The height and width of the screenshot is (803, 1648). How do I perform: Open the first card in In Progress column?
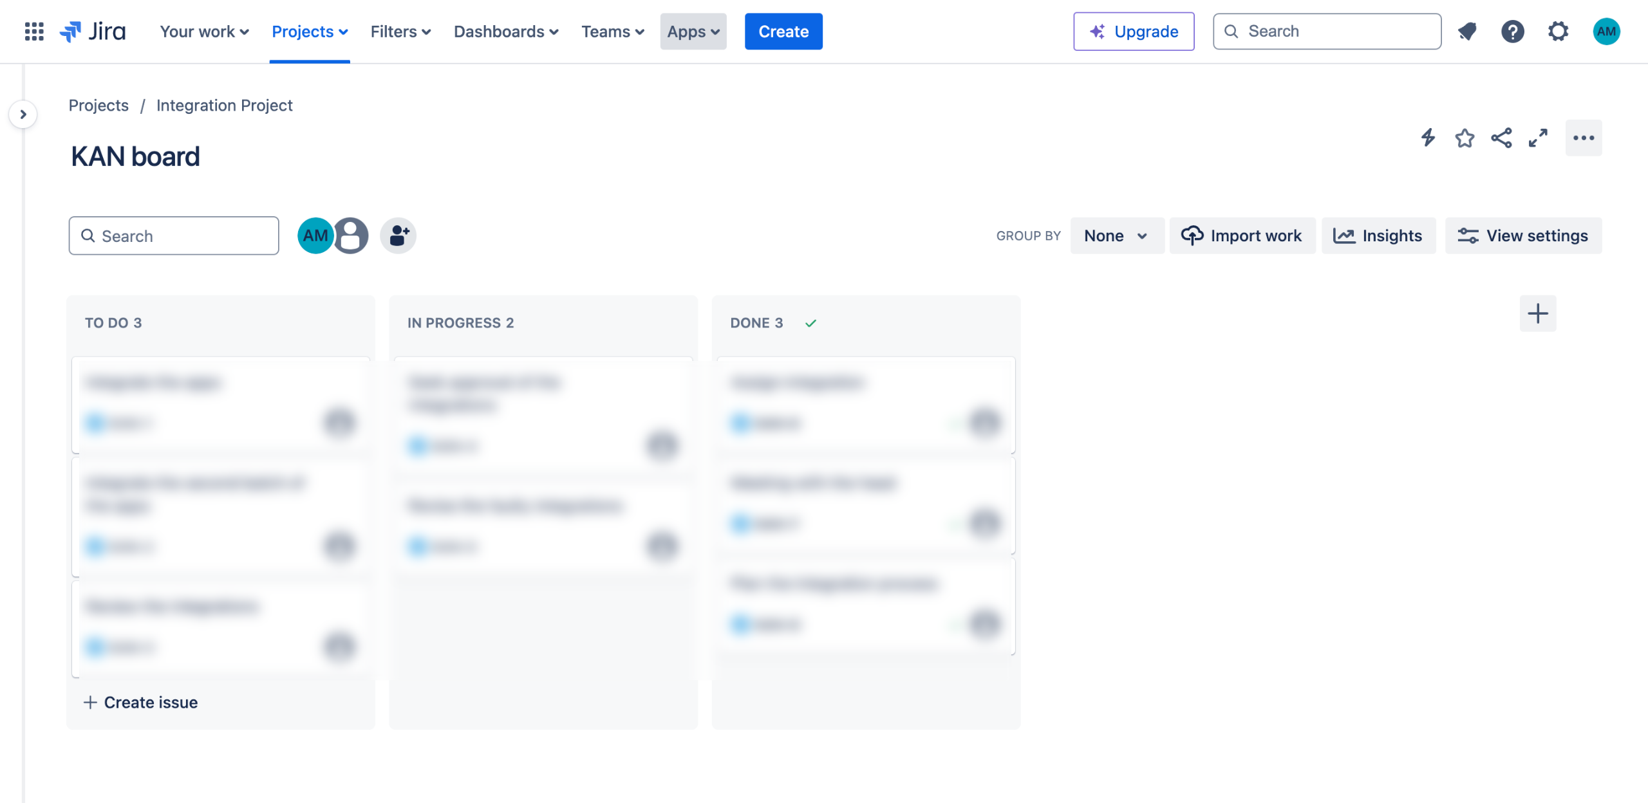tap(543, 417)
